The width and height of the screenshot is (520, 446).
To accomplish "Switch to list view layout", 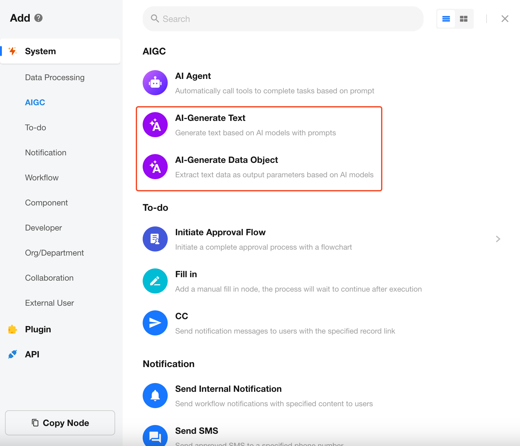I will pos(446,19).
